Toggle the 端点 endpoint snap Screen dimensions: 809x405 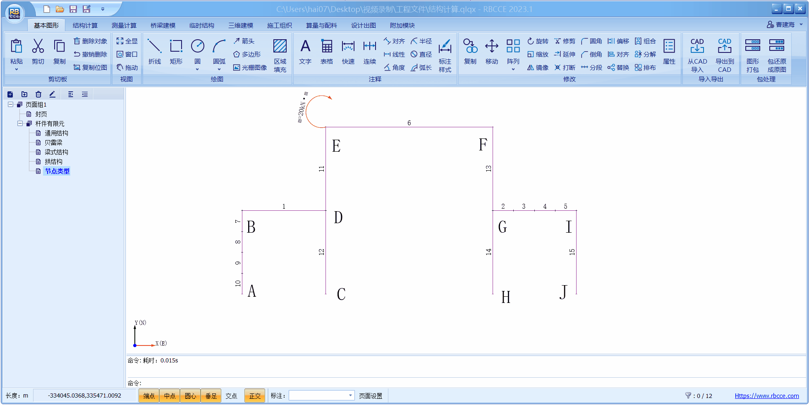tap(149, 396)
